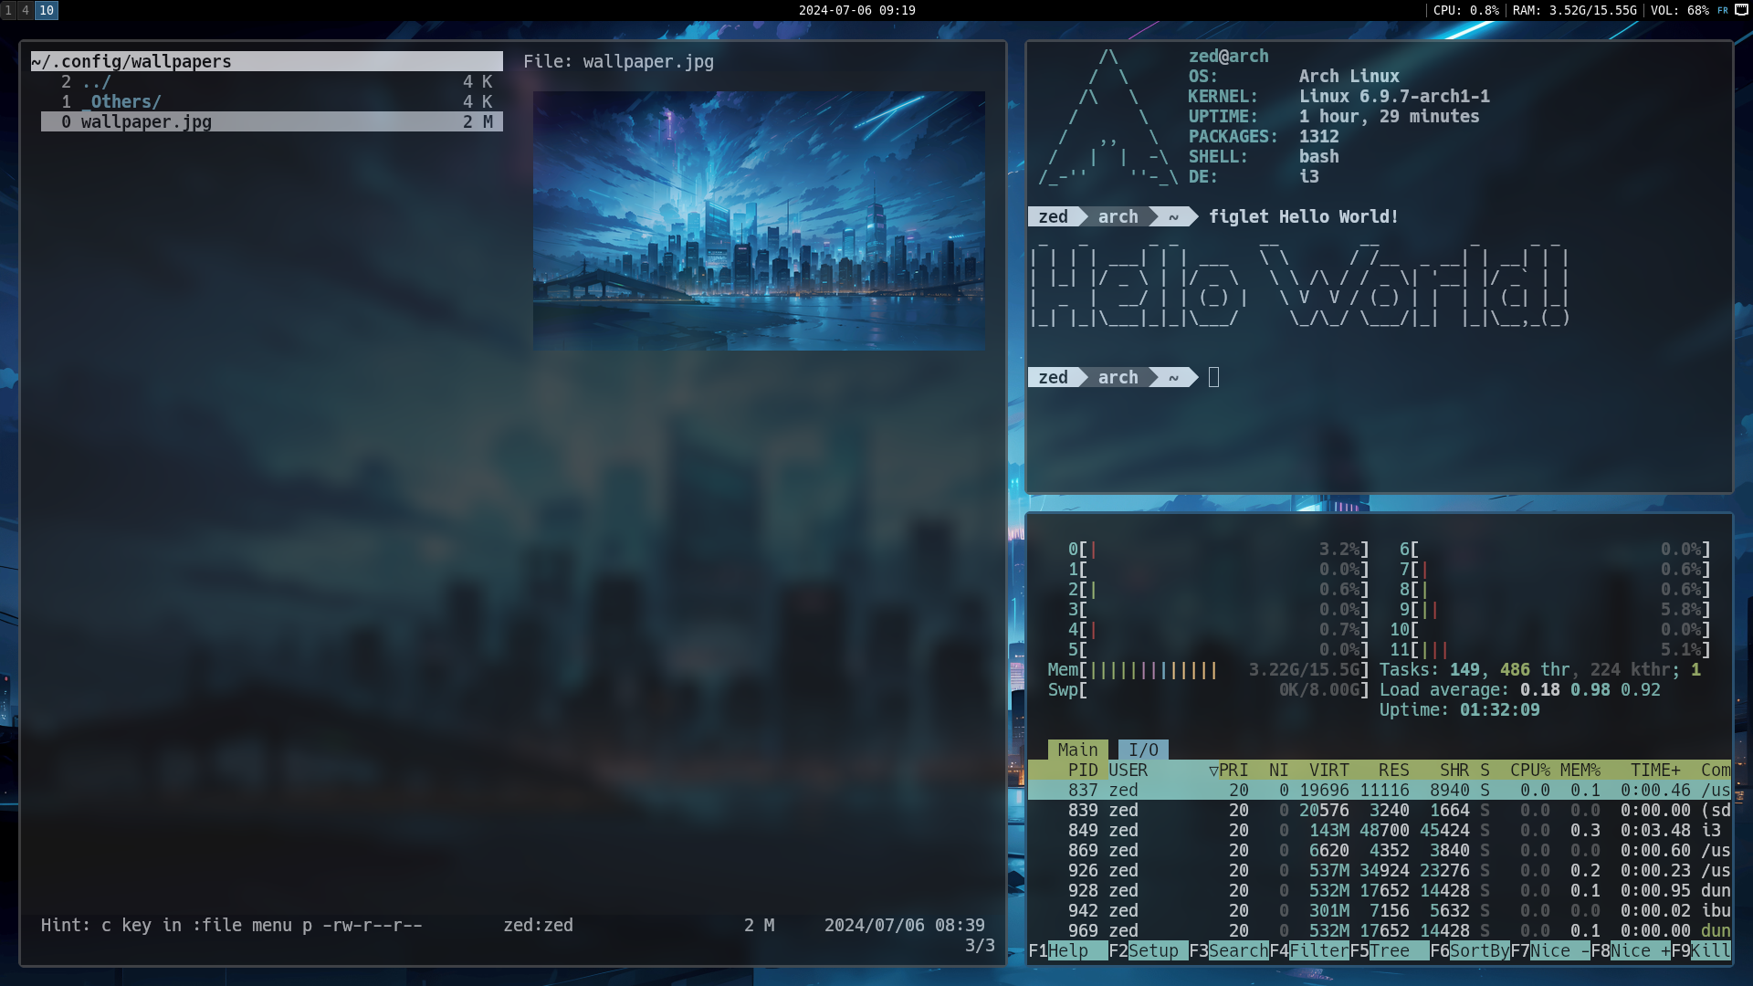Click the tray icon in top-right corner
This screenshot has height=986, width=1753.
1741,10
